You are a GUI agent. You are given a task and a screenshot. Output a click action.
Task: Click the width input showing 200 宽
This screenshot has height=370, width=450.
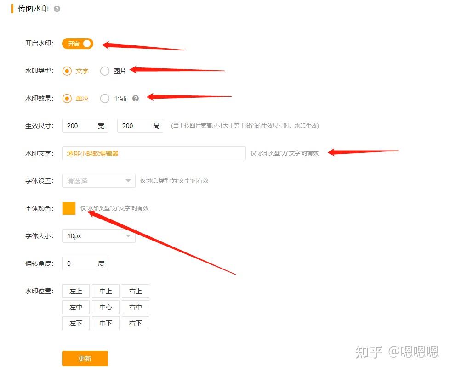(85, 126)
